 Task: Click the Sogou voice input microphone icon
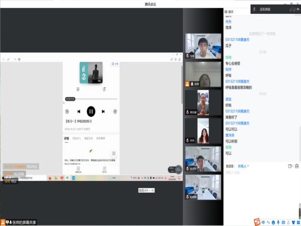[278, 222]
